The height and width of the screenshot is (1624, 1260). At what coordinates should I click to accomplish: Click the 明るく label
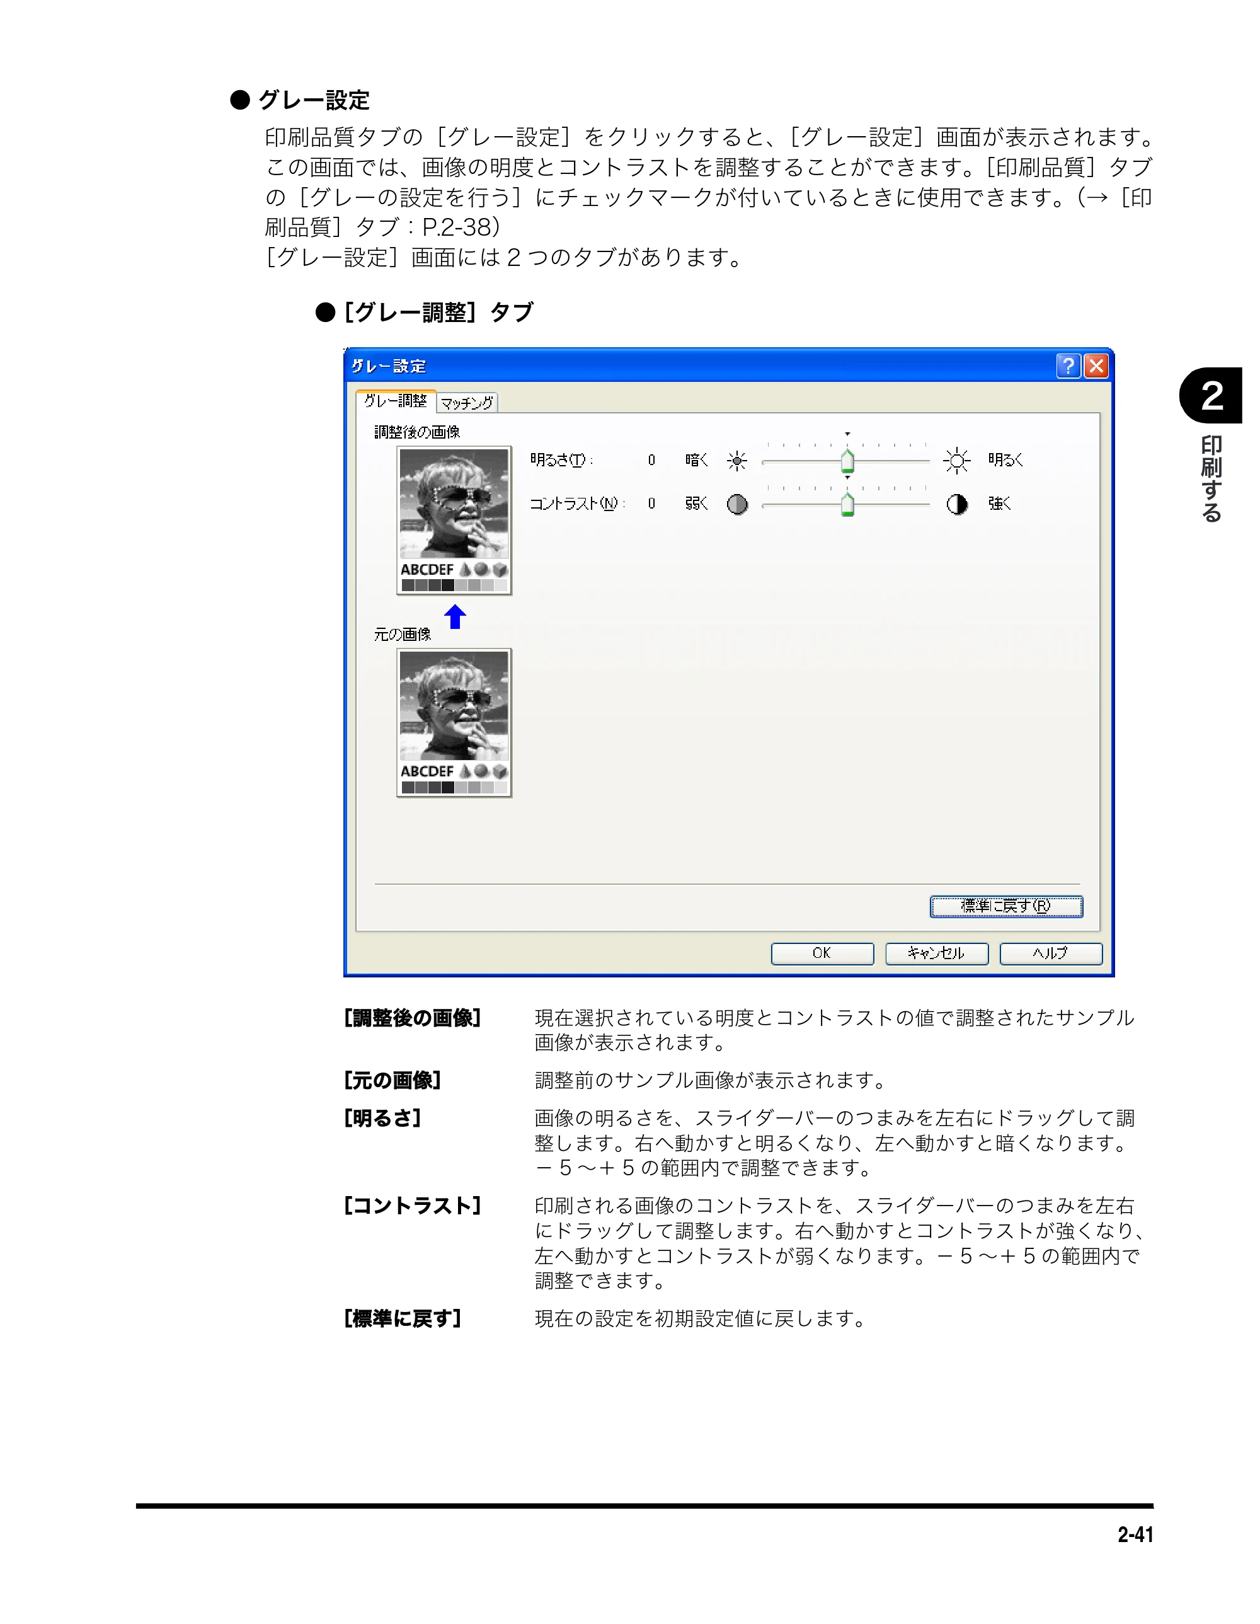[x=1005, y=460]
